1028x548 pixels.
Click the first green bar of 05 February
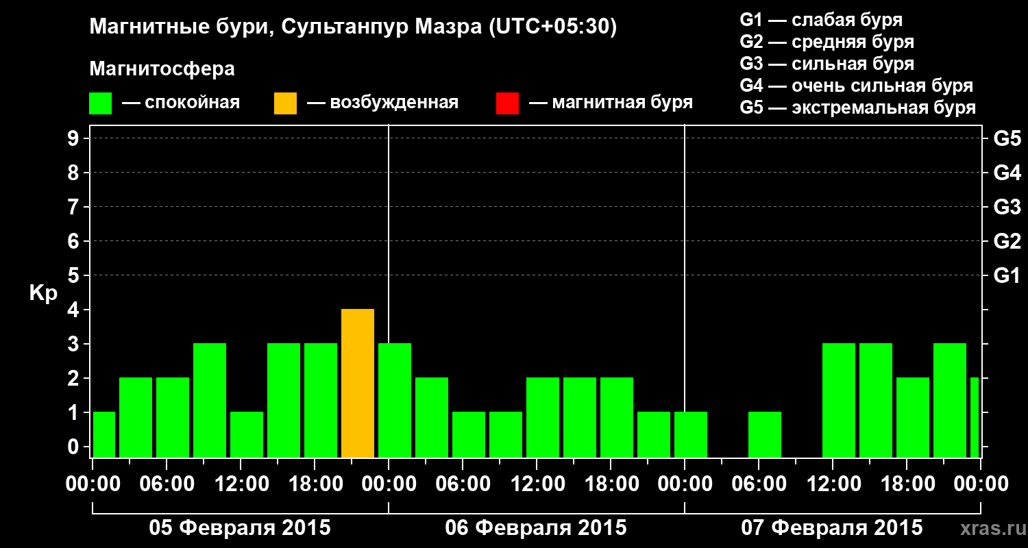pos(104,435)
